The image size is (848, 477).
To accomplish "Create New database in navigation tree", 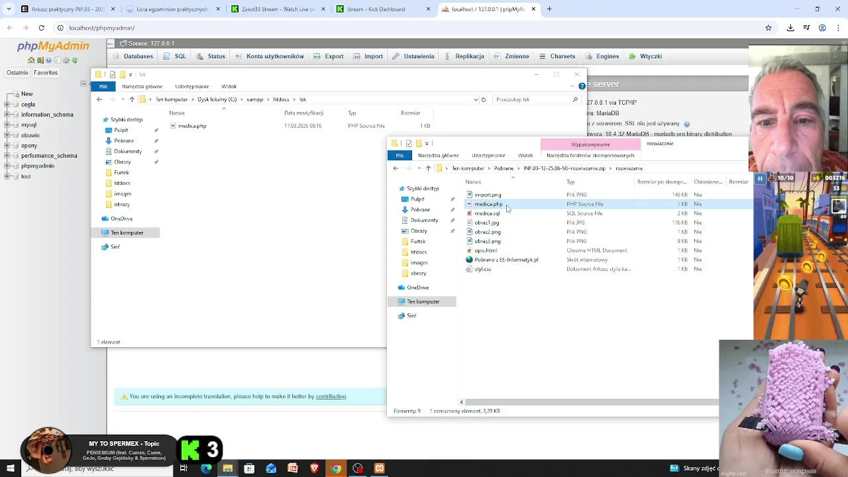I will pyautogui.click(x=26, y=94).
